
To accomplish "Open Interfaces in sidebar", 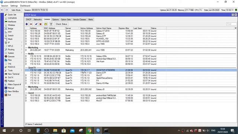I will pyautogui.click(x=12, y=22).
